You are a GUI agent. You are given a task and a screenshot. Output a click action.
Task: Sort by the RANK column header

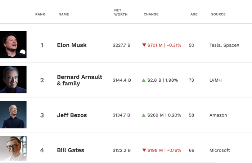(40, 14)
